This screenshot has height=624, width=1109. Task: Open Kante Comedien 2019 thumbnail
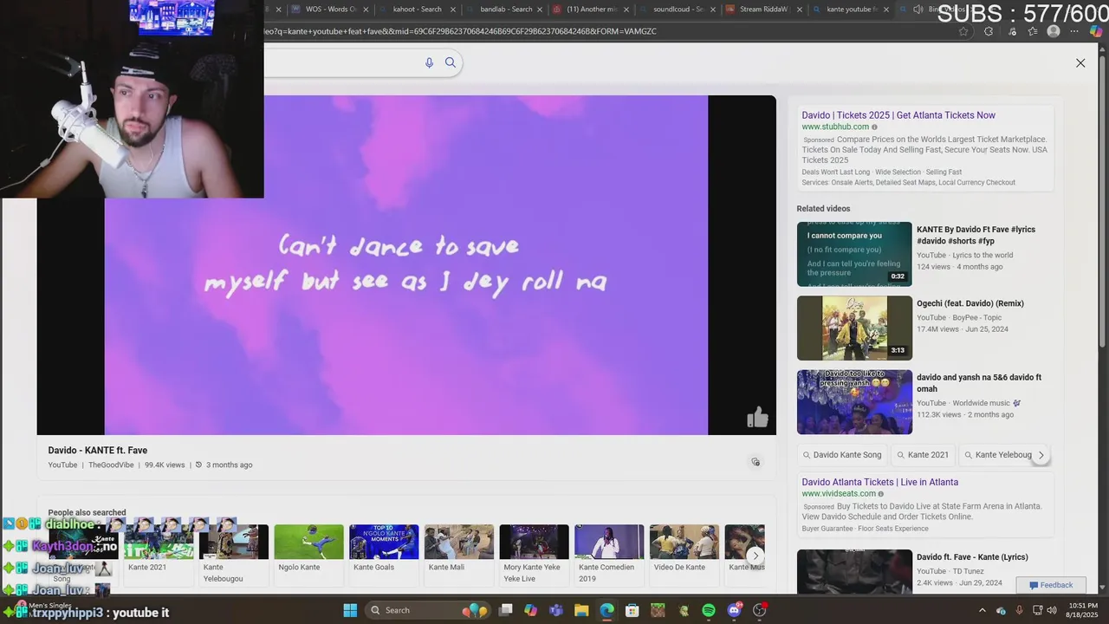pyautogui.click(x=609, y=542)
